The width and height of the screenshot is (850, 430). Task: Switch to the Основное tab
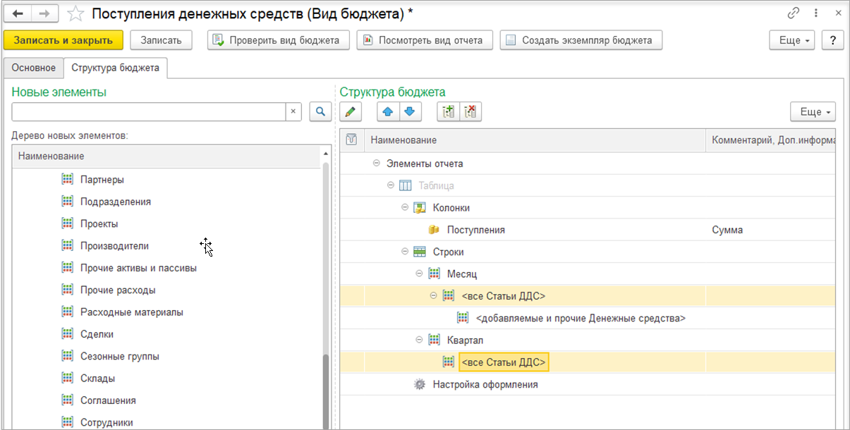click(33, 68)
